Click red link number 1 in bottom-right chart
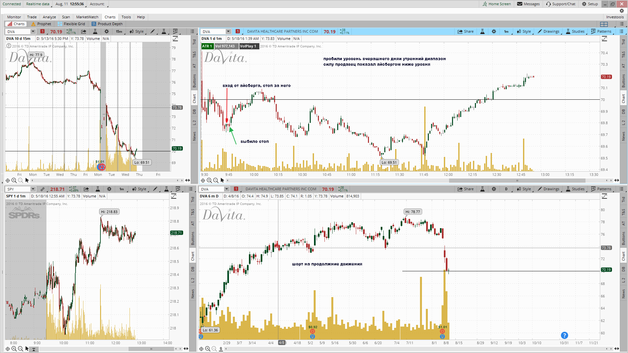This screenshot has width=628, height=353. 236,189
